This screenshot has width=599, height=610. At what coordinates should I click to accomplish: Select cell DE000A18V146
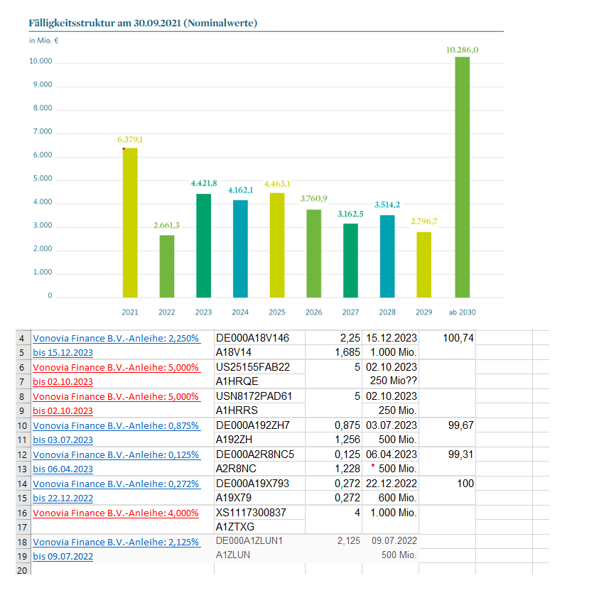259,338
